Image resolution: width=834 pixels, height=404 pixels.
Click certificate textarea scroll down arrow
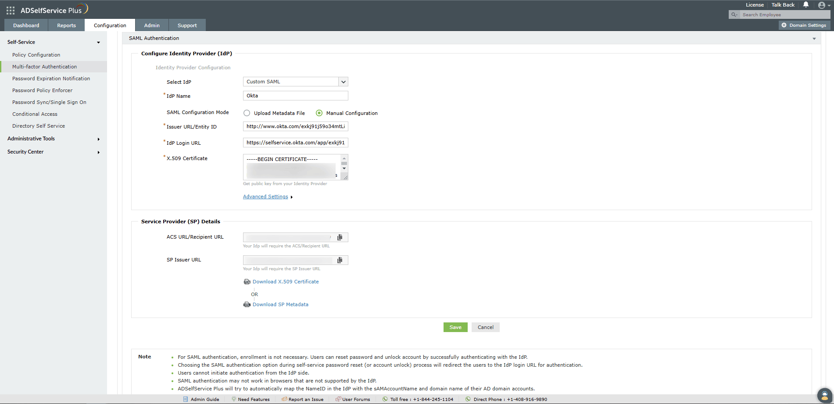tap(344, 168)
